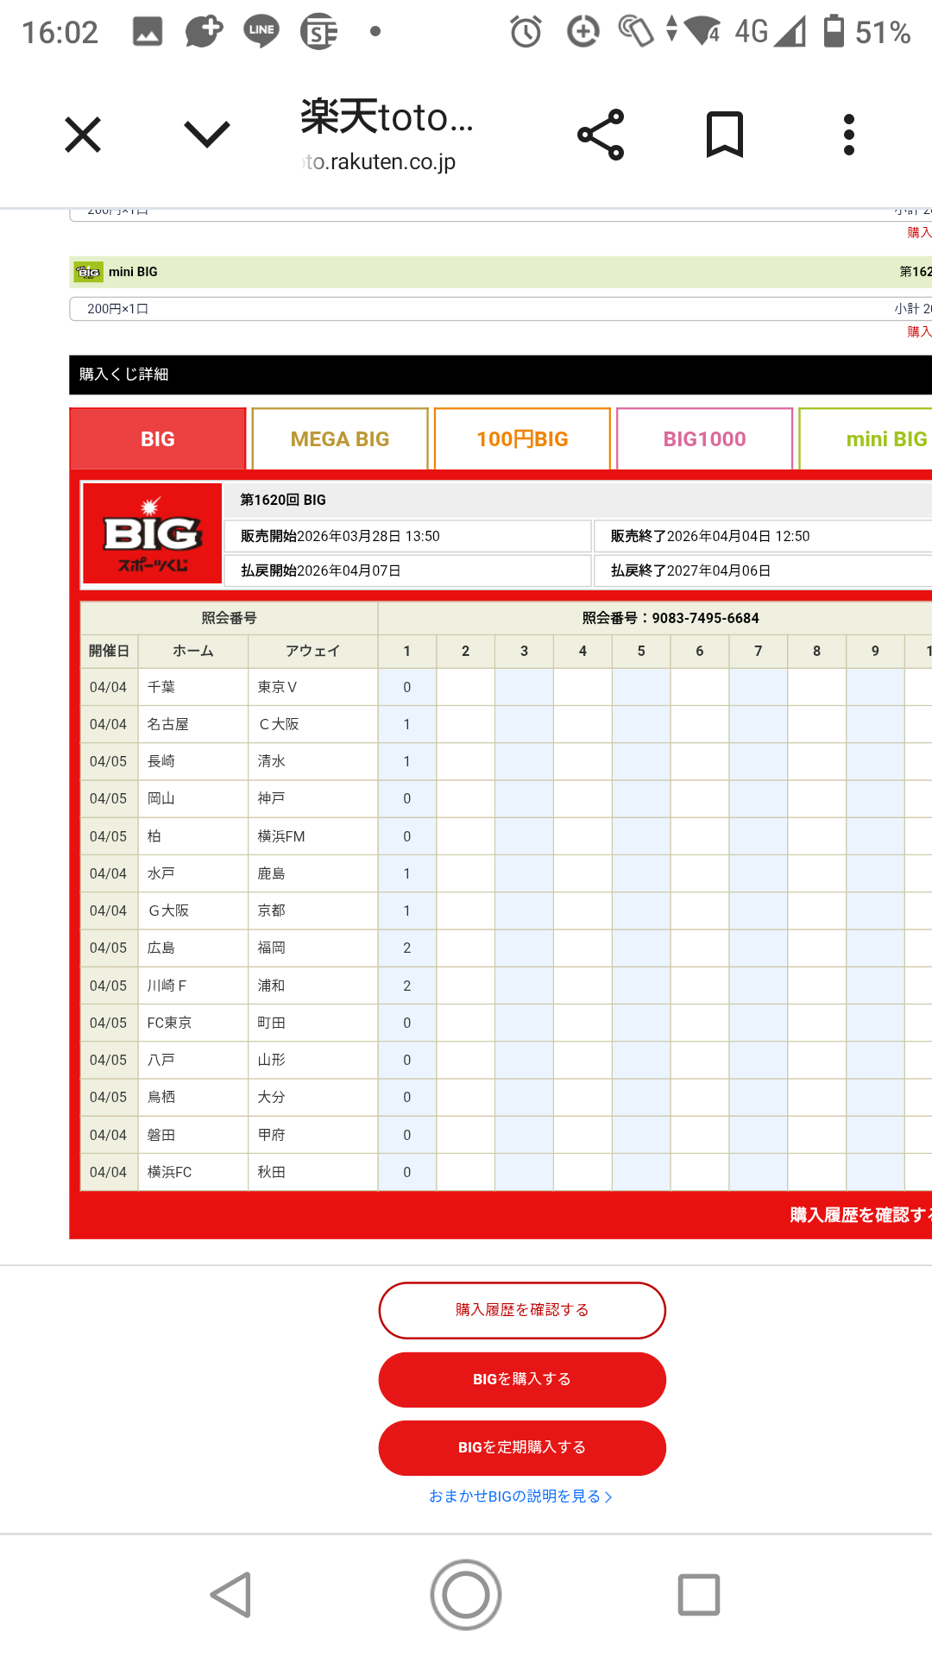Click the outlined 購入履歴を確認する button
The image size is (932, 1657).
click(522, 1310)
